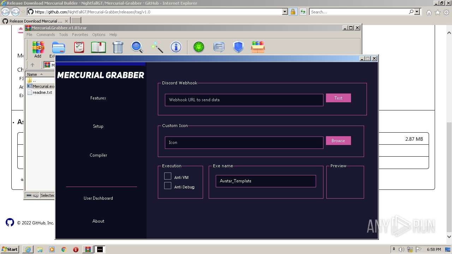Open WinRAR File menu
Image resolution: width=452 pixels, height=254 pixels.
pos(29,35)
